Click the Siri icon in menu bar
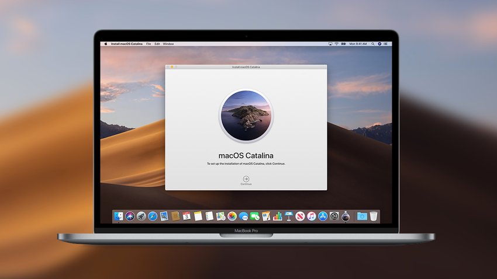The width and height of the screenshot is (497, 279). click(x=379, y=44)
